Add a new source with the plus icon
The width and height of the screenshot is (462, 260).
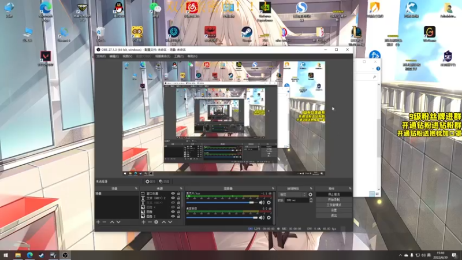[x=143, y=222]
